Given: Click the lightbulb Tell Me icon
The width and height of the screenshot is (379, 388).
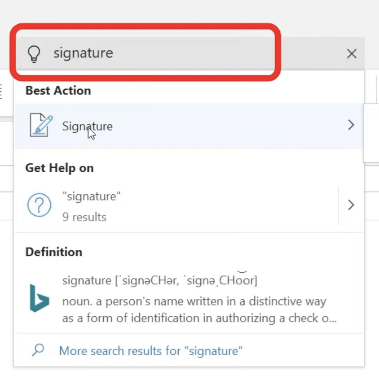Looking at the screenshot, I should pos(34,54).
